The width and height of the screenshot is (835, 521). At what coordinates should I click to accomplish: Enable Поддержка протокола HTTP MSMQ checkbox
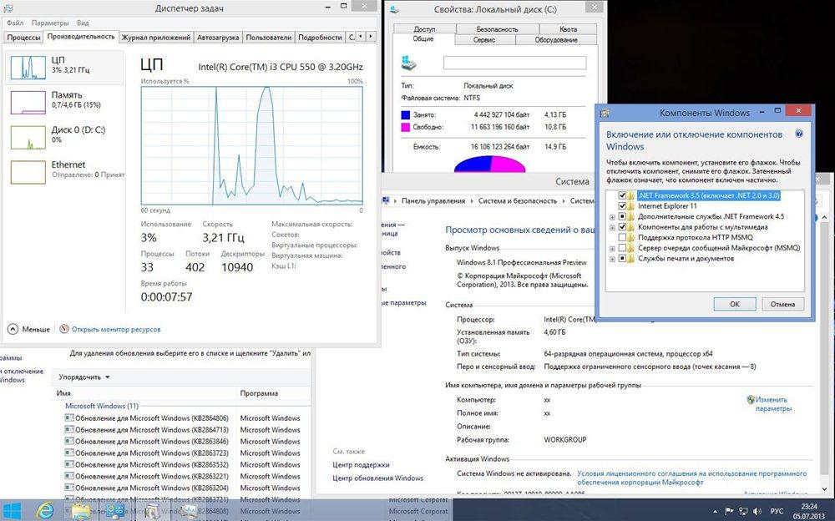point(622,238)
